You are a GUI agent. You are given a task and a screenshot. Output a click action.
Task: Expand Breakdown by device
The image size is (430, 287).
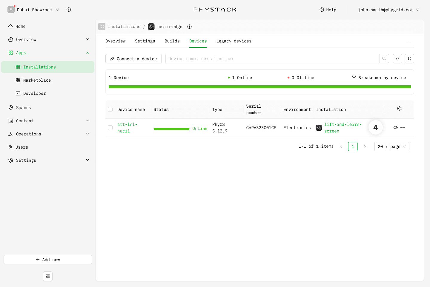(379, 77)
